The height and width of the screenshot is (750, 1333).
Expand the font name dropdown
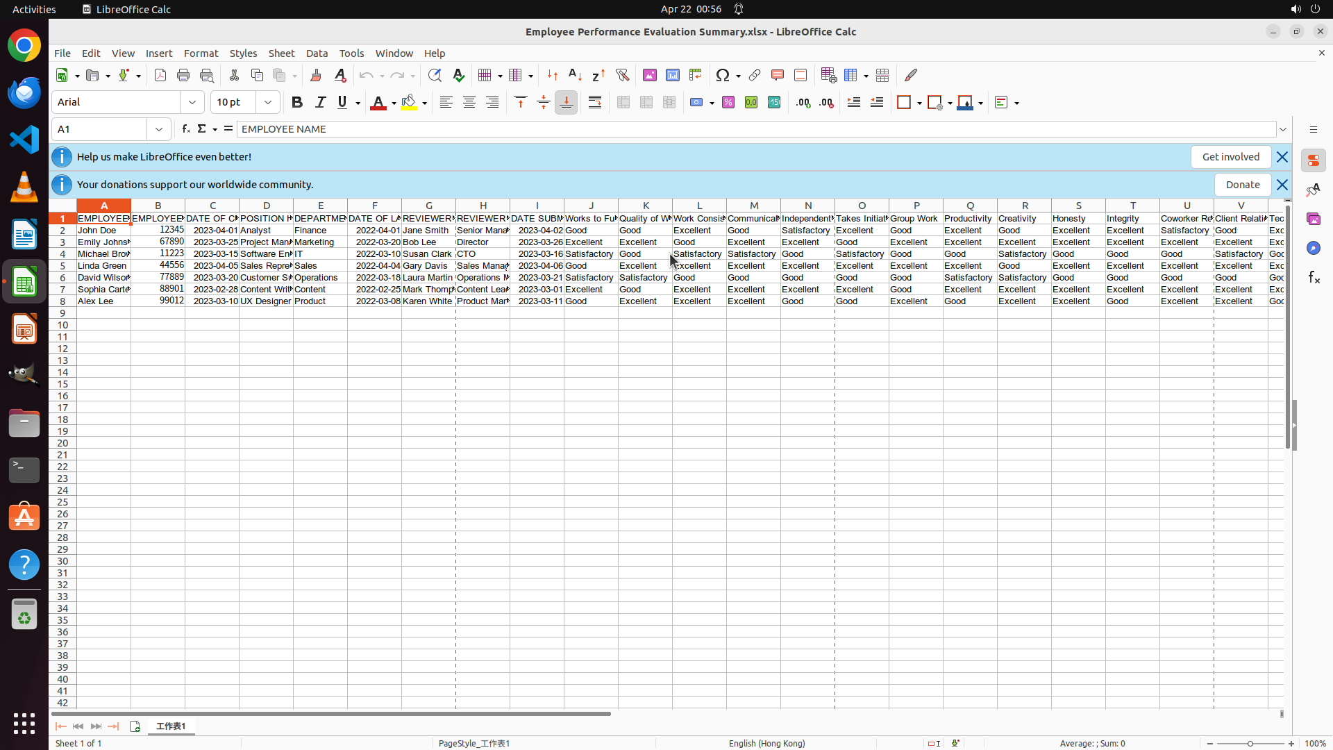[192, 103]
